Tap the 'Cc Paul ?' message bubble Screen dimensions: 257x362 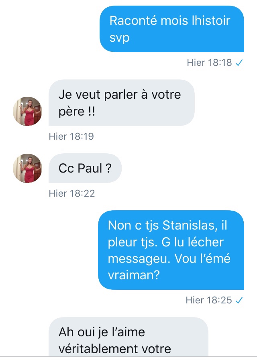click(85, 168)
